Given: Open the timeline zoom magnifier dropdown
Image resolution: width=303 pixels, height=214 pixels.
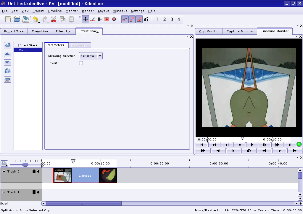Looking at the screenshot, I should pos(4,163).
